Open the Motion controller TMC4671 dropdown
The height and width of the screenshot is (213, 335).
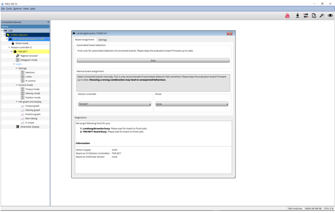(115, 104)
